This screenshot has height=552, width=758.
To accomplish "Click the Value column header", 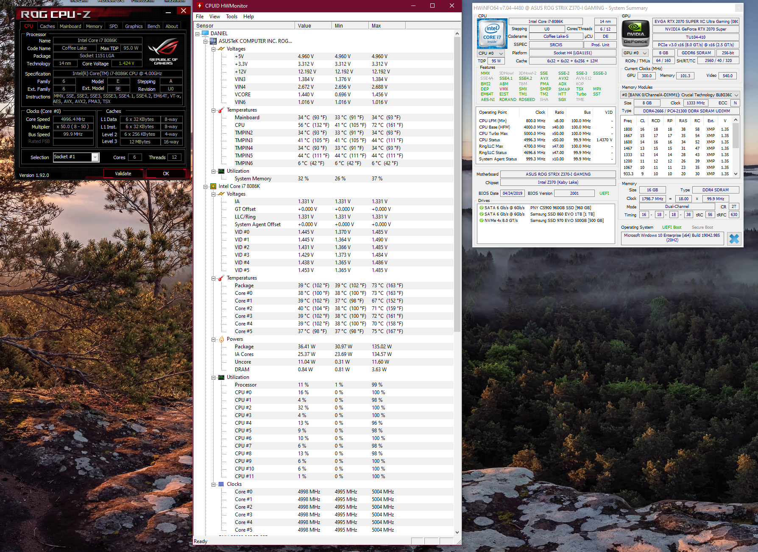I will 313,25.
